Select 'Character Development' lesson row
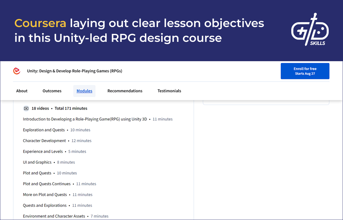343x220 pixels. coord(57,141)
